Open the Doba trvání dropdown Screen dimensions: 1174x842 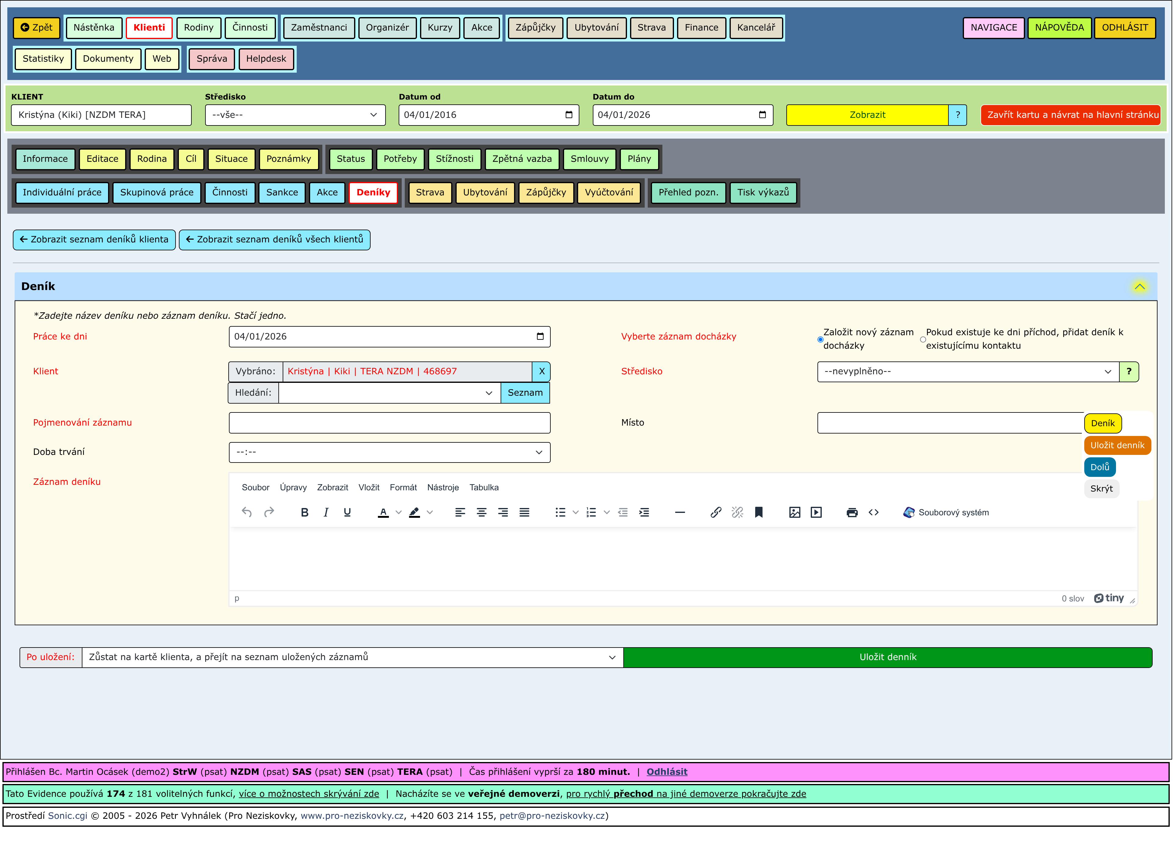389,452
